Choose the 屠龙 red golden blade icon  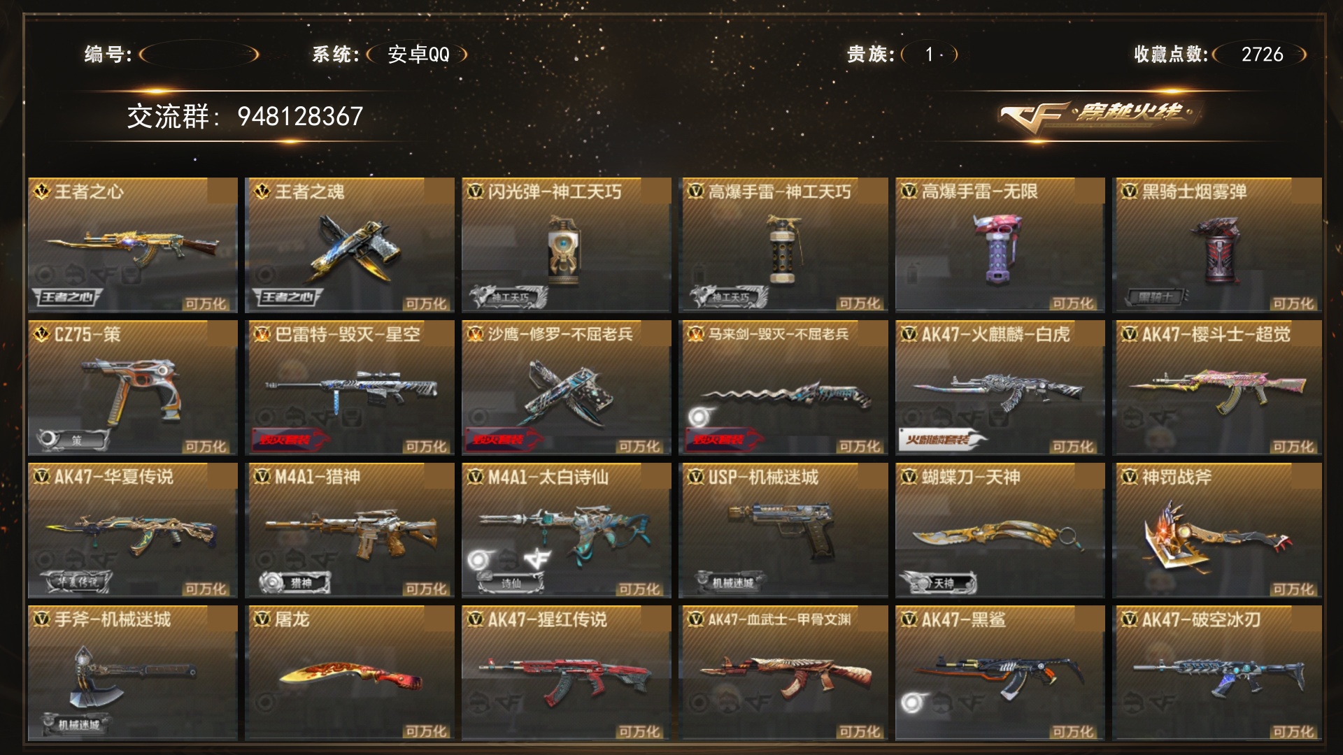click(352, 678)
